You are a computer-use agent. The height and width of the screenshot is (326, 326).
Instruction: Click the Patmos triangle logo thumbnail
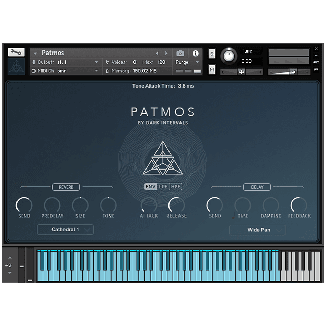pos(16,67)
